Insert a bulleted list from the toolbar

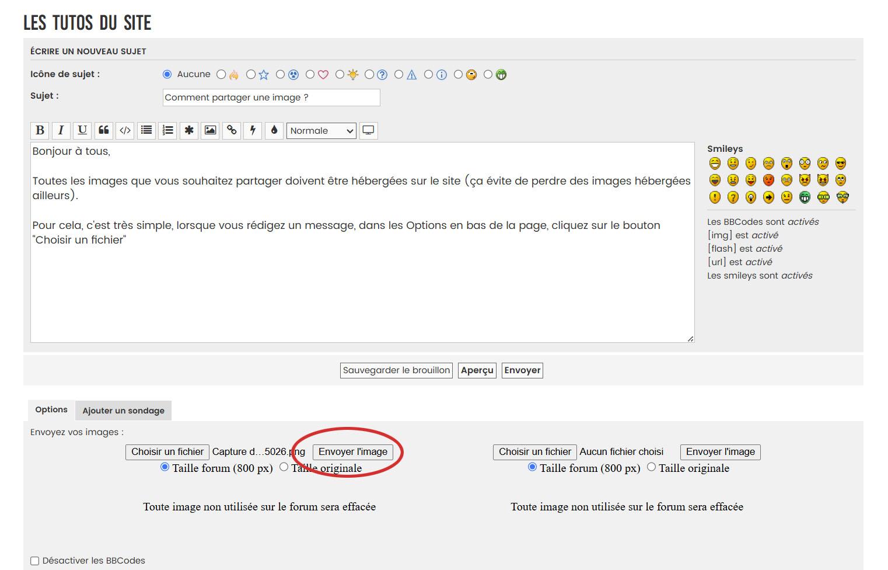tap(146, 130)
